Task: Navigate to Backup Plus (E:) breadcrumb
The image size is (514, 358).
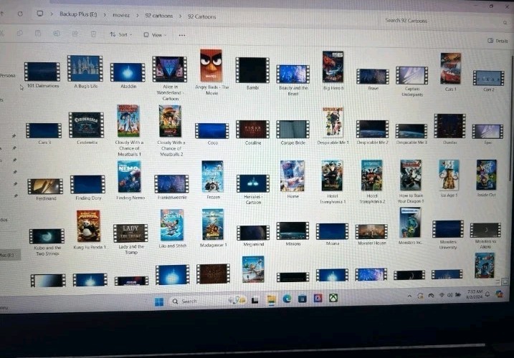Action: click(x=78, y=14)
